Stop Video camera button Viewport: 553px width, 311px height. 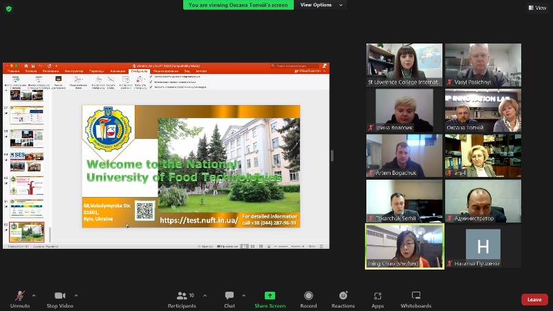tap(60, 299)
